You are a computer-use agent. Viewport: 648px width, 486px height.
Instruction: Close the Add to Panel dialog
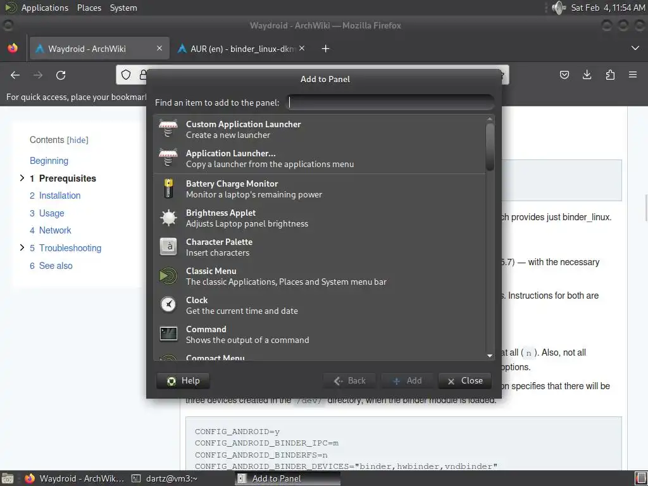click(465, 380)
